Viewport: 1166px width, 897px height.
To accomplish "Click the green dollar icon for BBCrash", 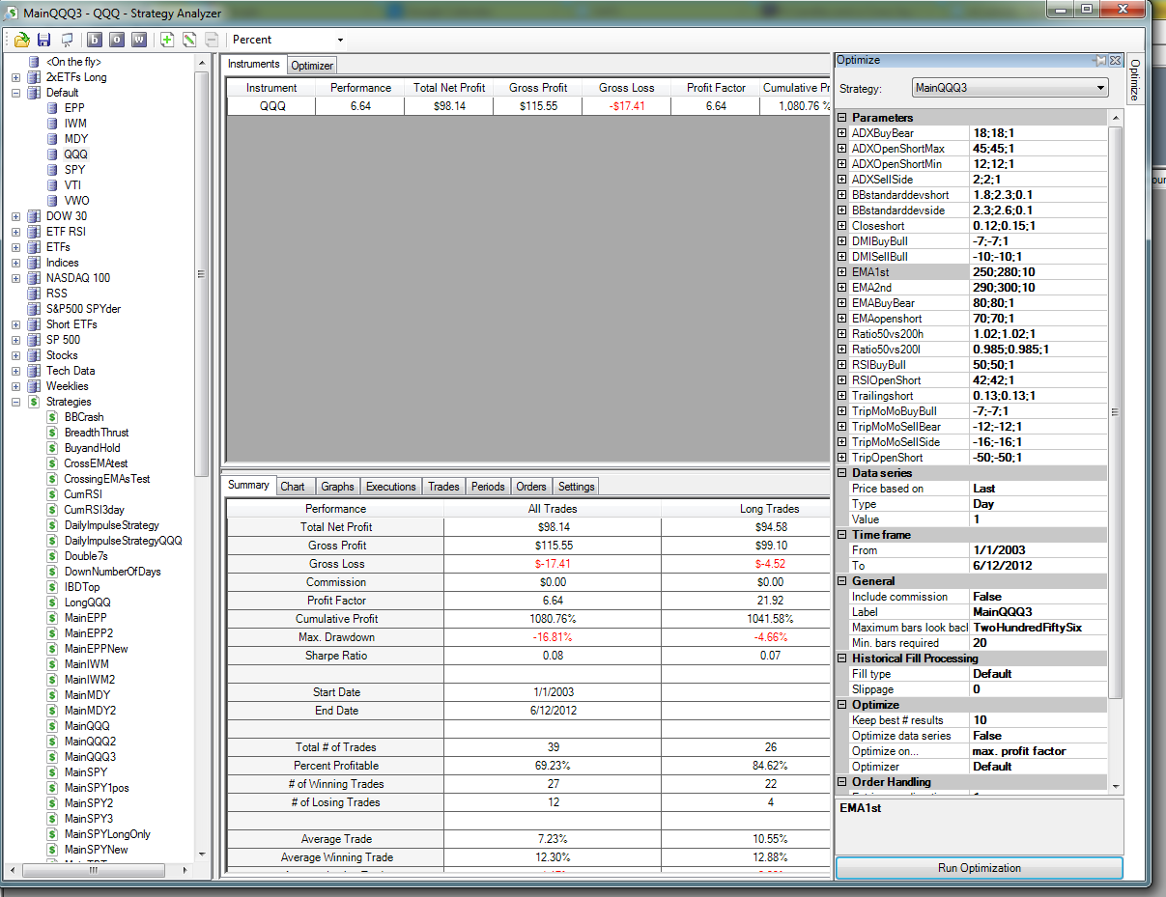I will coord(53,417).
